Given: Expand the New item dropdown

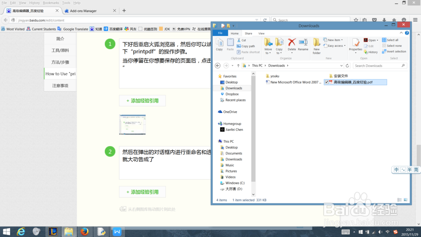Looking at the screenshot, I should pyautogui.click(x=342, y=40).
